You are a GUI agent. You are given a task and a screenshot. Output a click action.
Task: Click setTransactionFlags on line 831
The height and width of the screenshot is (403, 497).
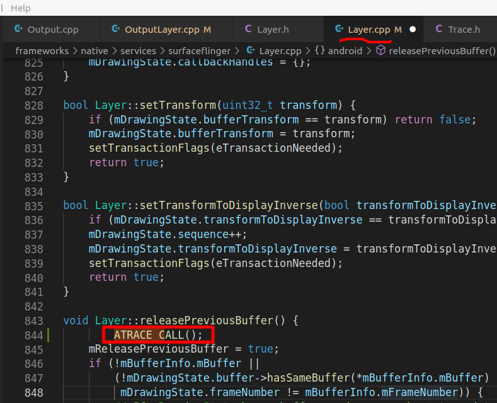click(x=149, y=148)
